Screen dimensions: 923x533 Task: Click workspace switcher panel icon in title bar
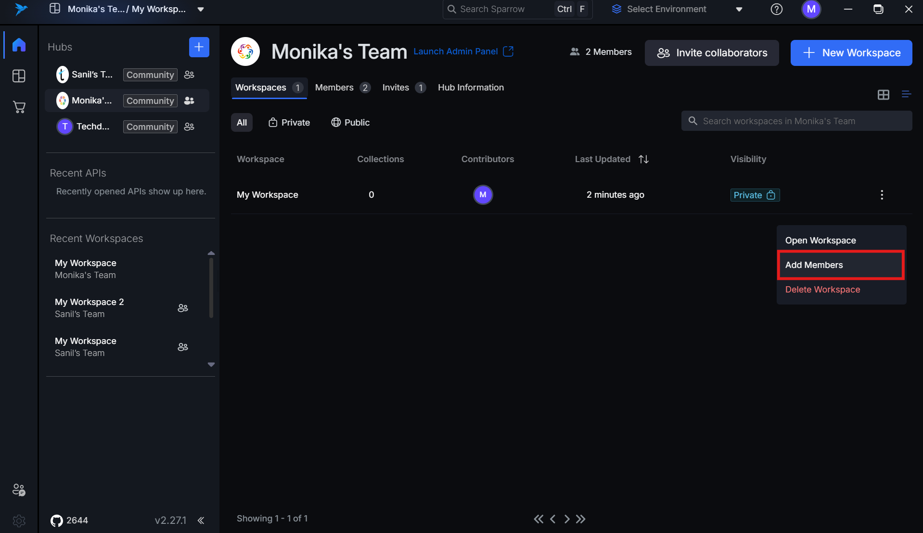coord(55,9)
